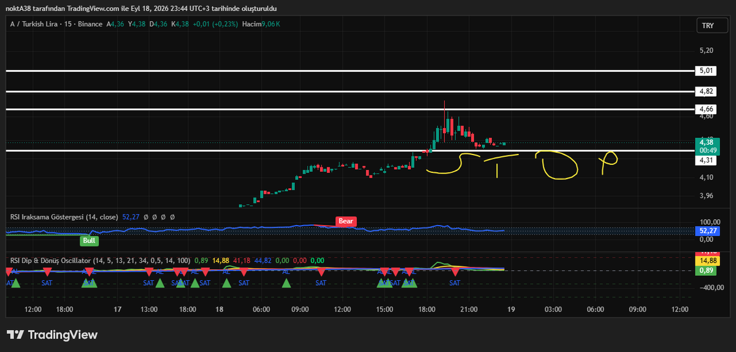Click the yellow 14,88 oscillator value tag

[x=707, y=260]
